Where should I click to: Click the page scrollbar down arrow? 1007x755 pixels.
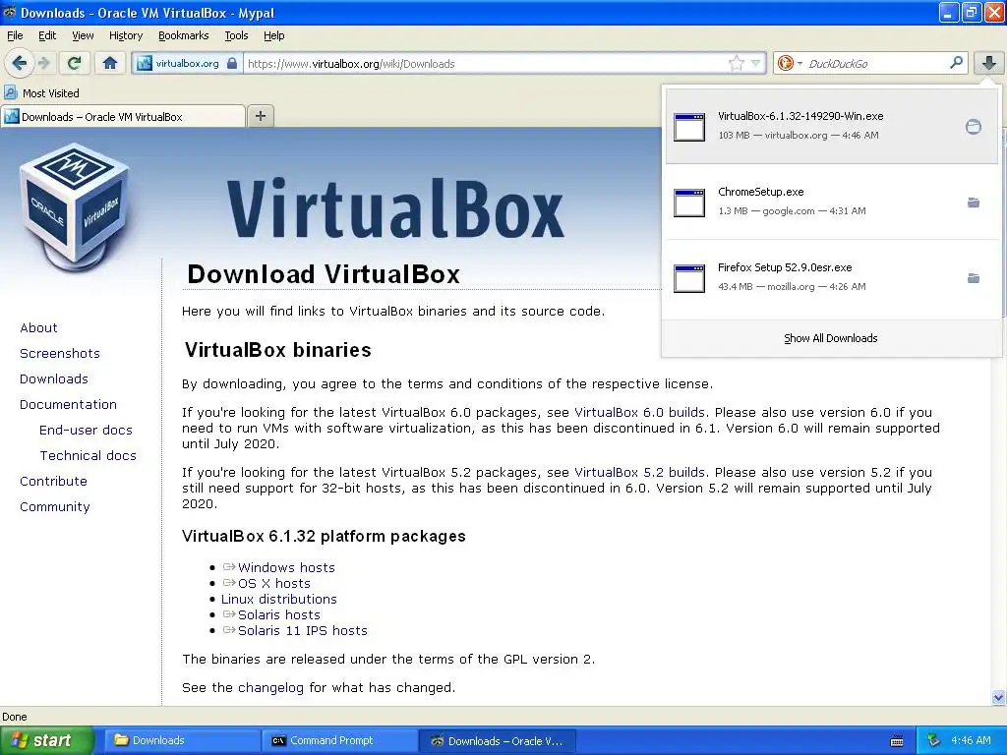pos(998,697)
